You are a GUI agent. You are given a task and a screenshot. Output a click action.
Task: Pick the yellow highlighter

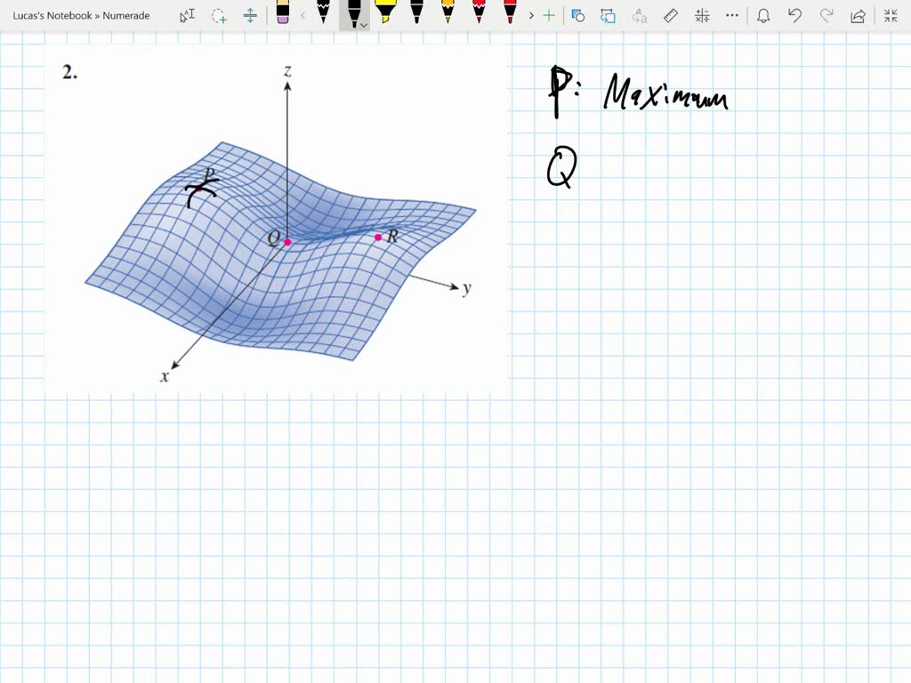[x=386, y=13]
